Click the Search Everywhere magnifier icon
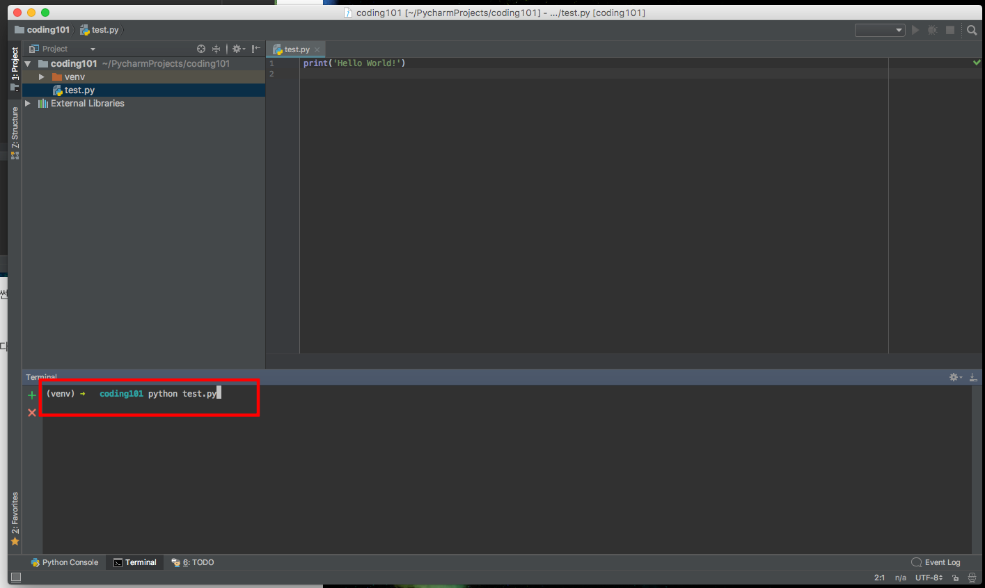The width and height of the screenshot is (985, 588). point(972,30)
